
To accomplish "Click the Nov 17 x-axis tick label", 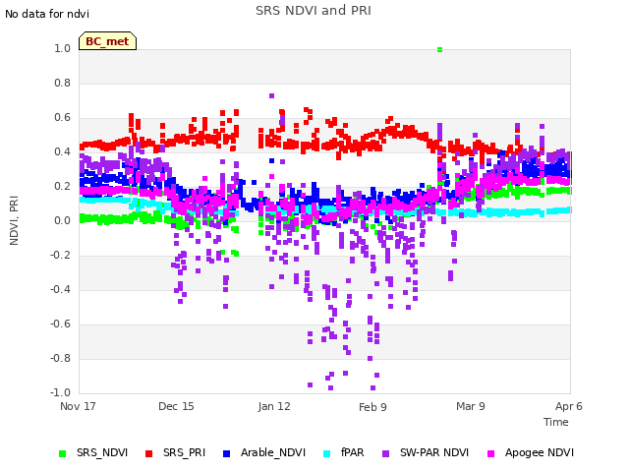I will [x=78, y=406].
